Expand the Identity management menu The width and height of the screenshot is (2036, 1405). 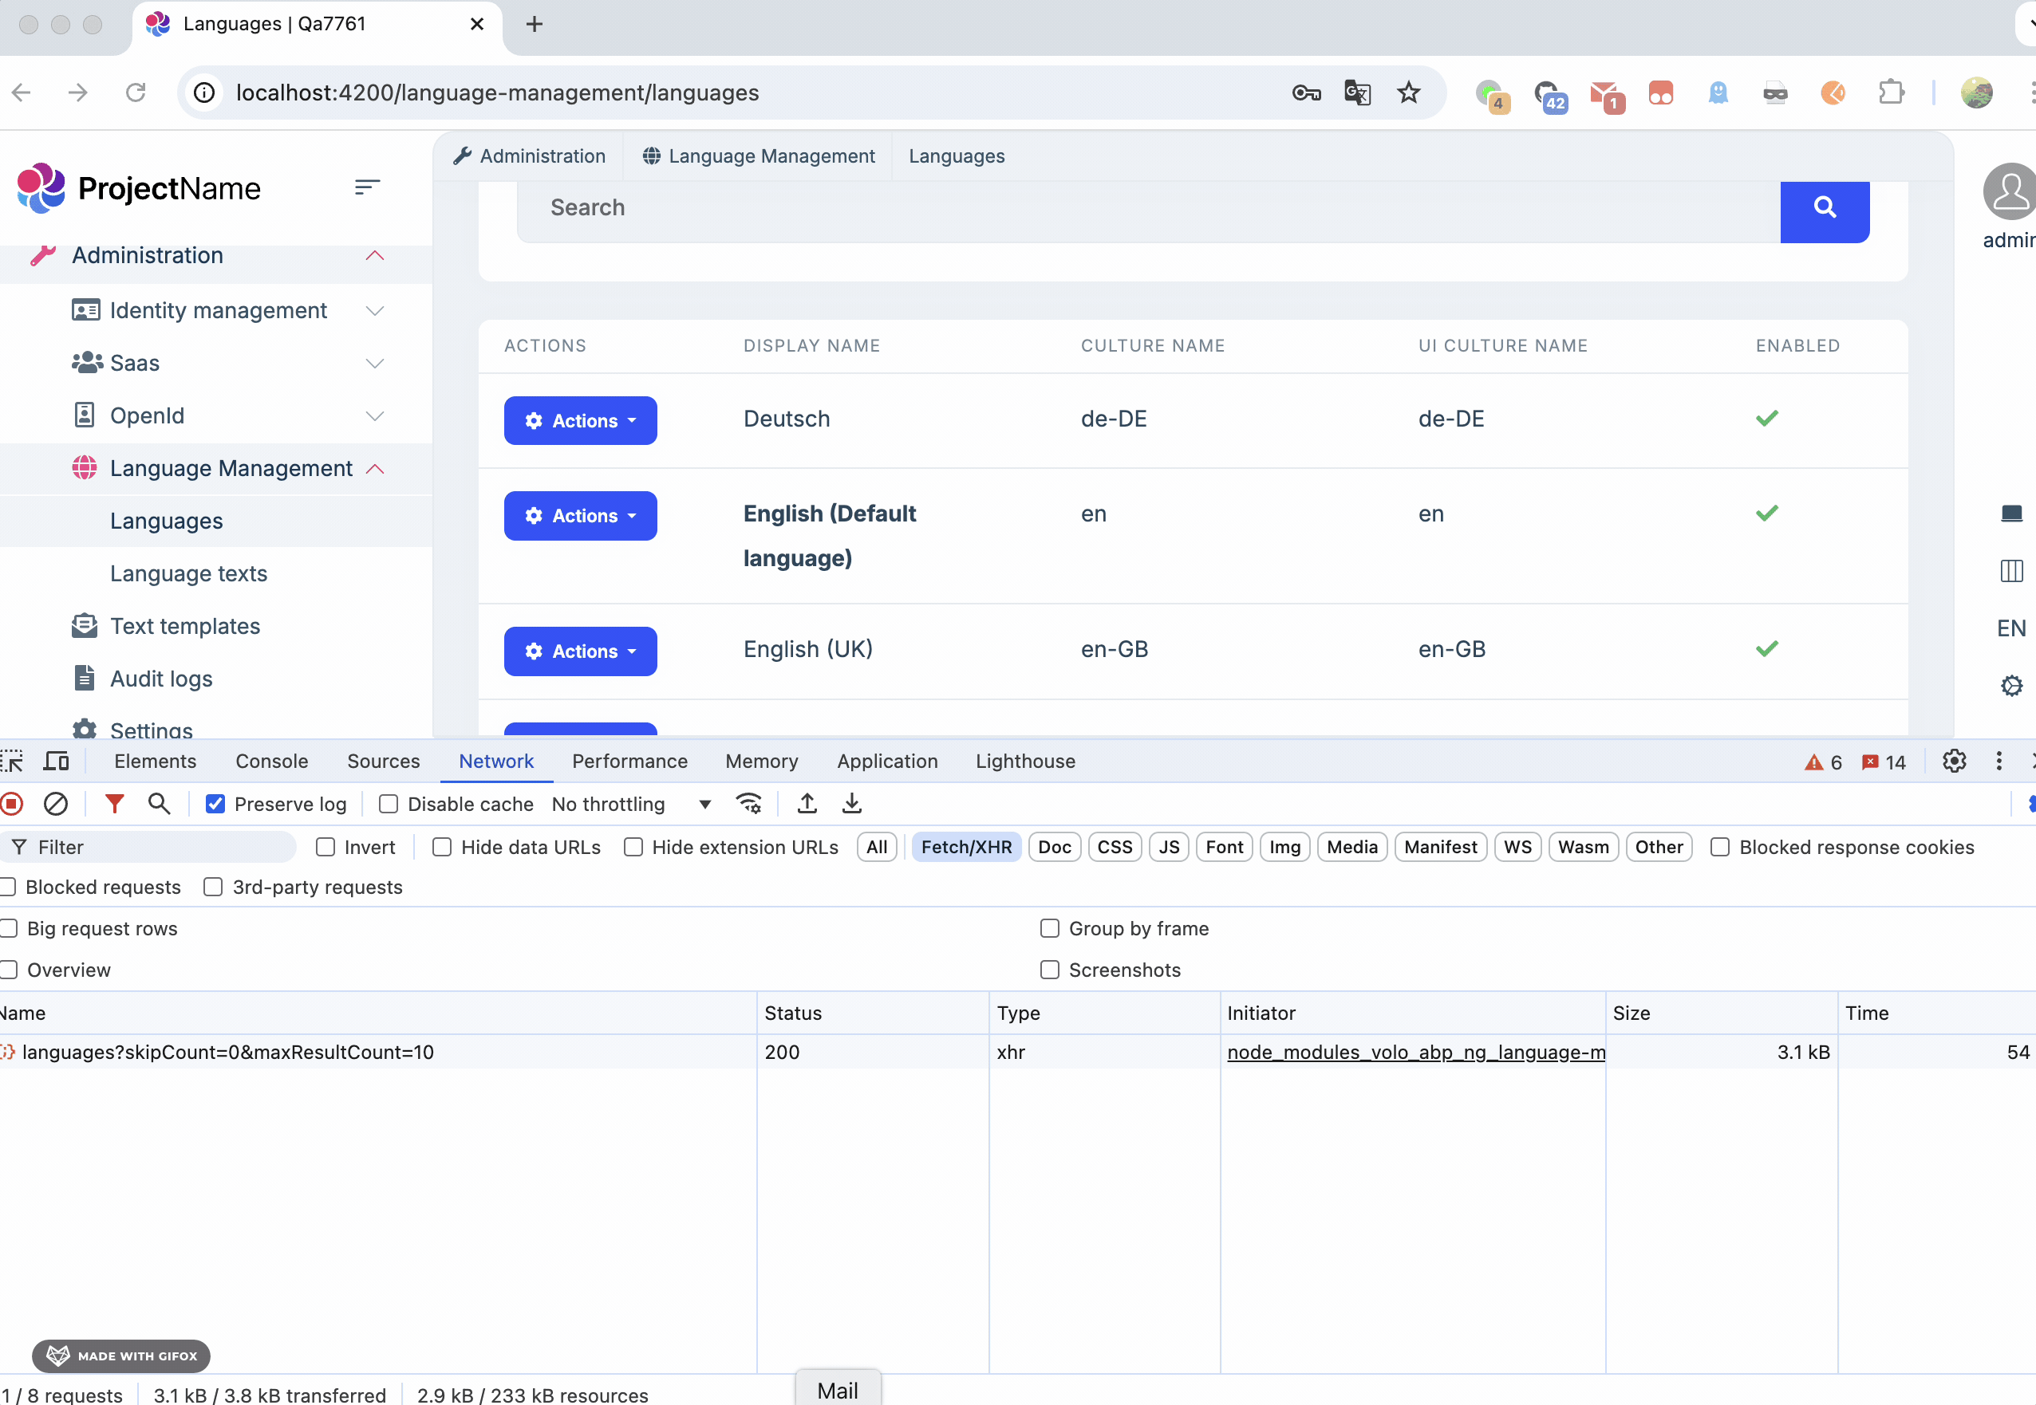pos(218,311)
